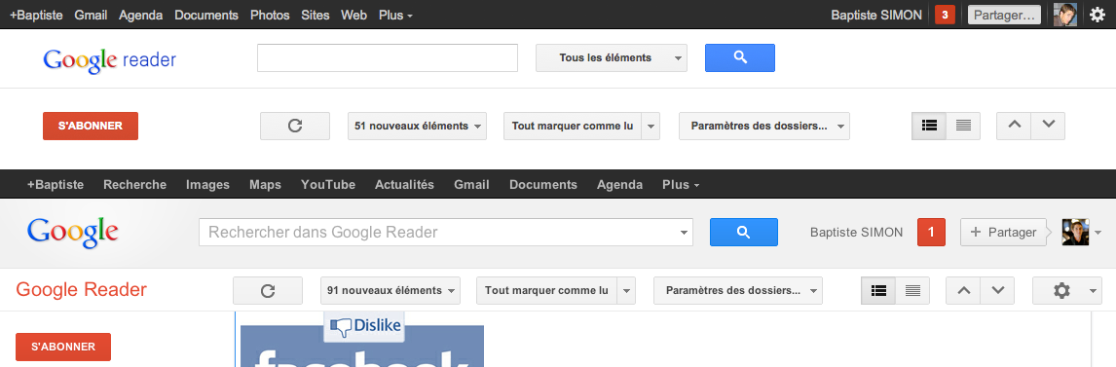
Task: Open Images in the lower black bar
Action: 207,184
